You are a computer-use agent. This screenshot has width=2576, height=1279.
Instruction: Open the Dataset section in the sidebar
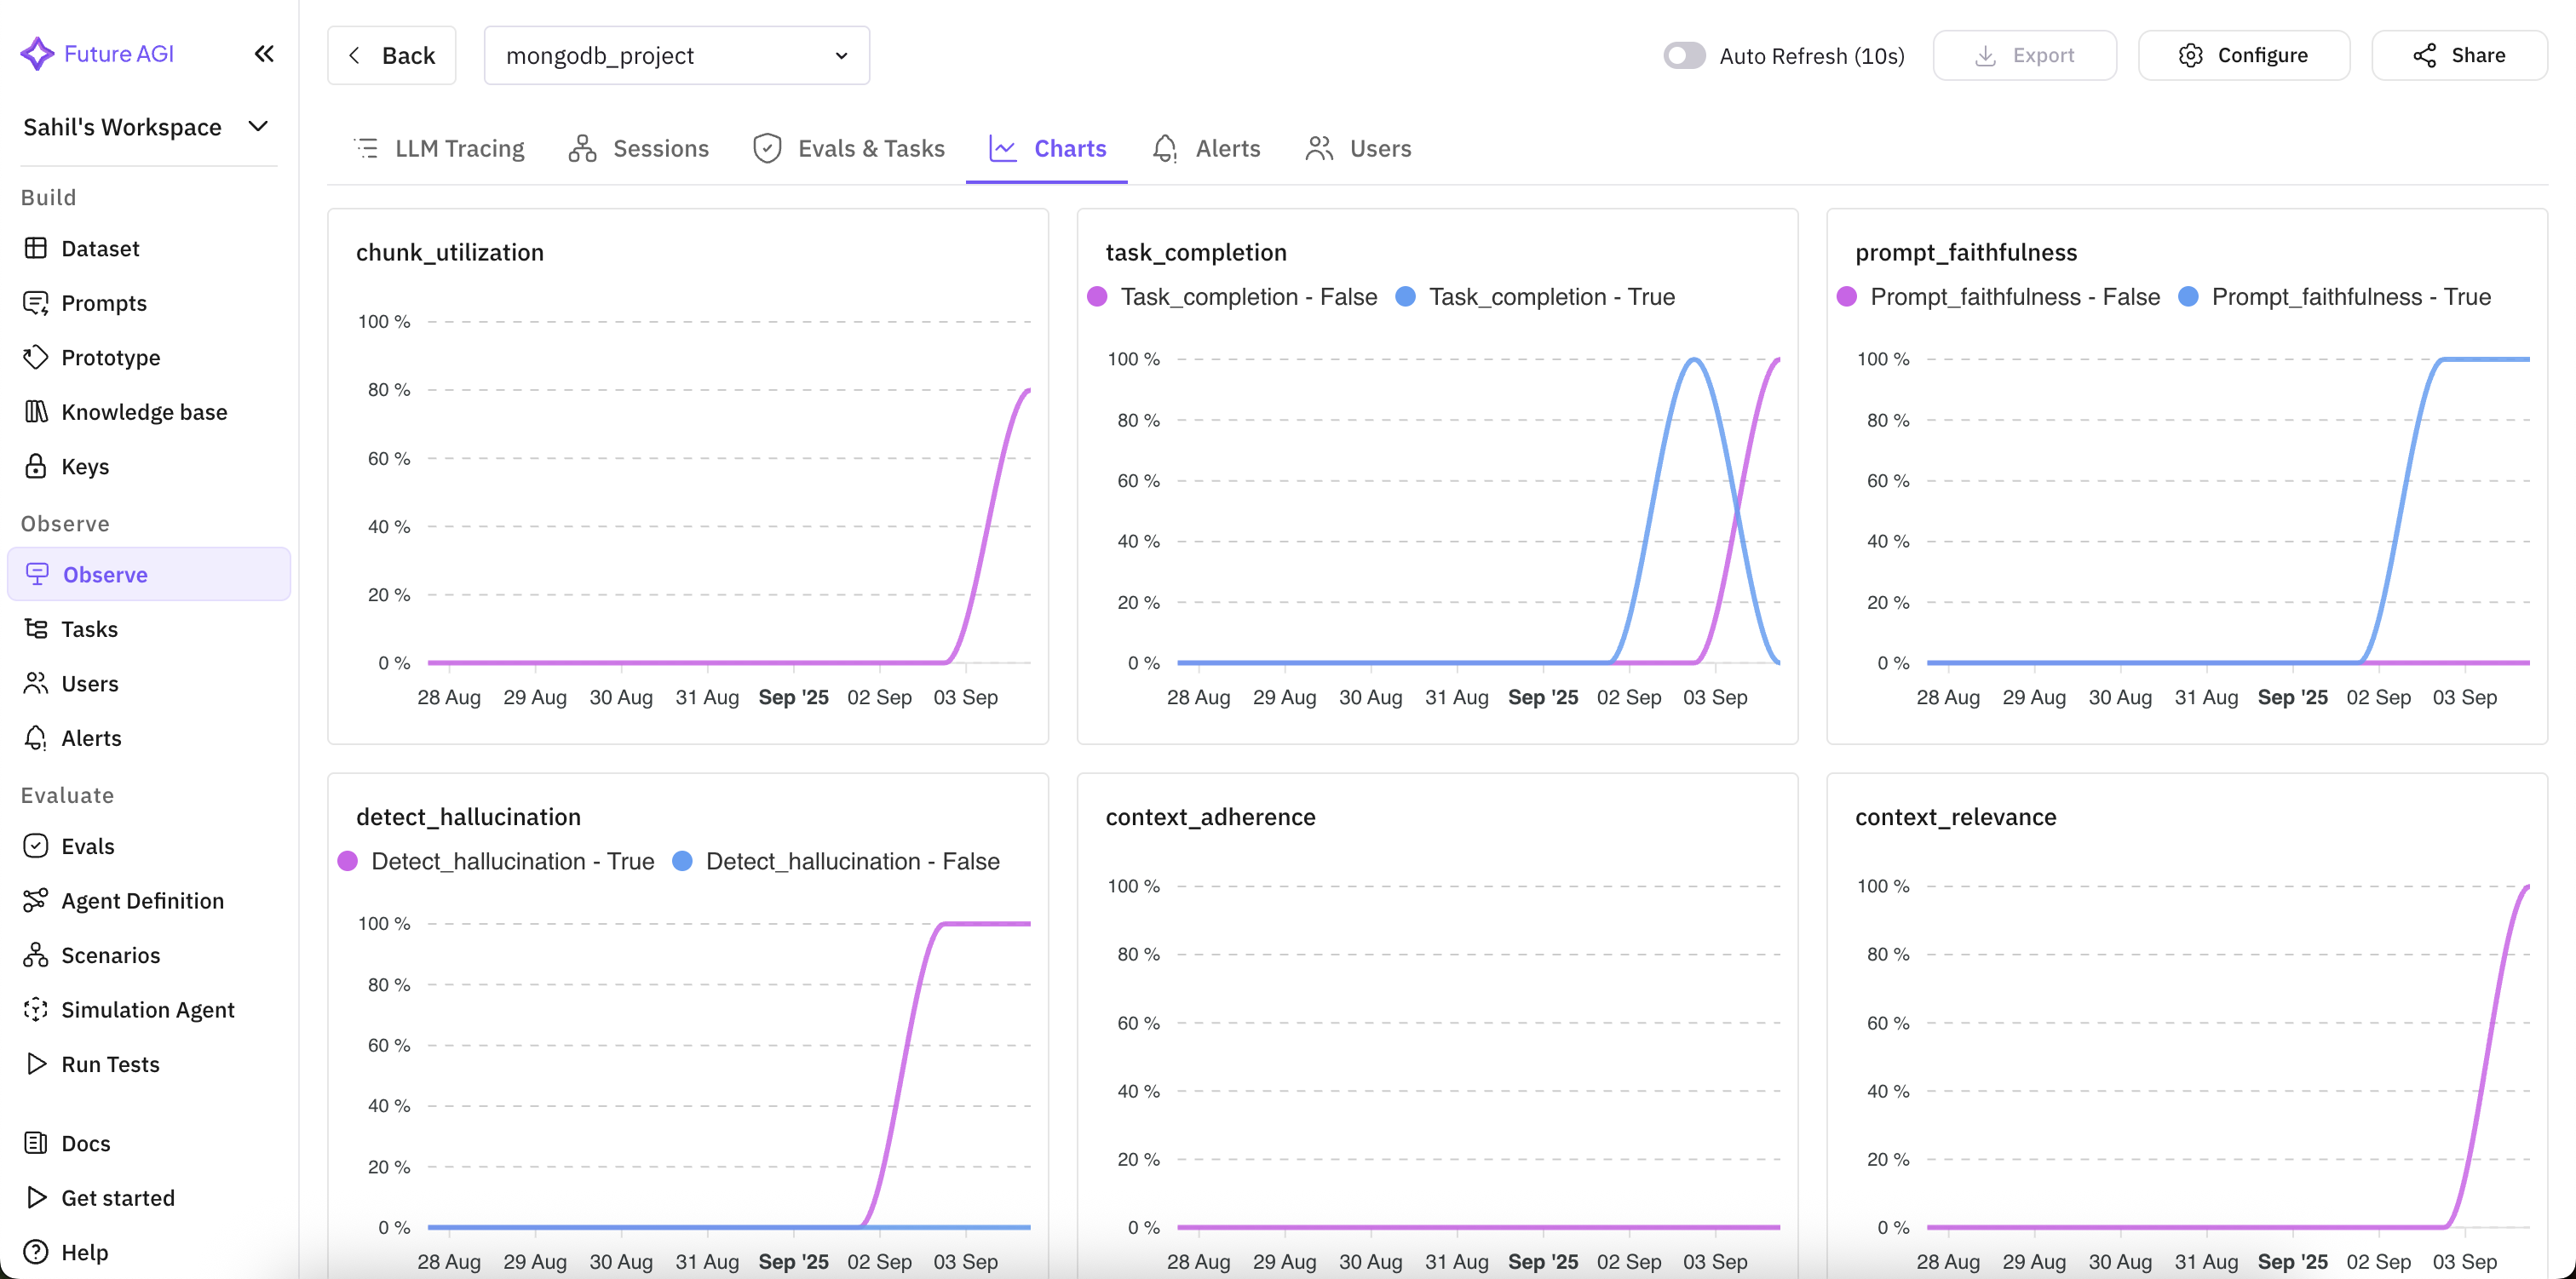click(36, 248)
